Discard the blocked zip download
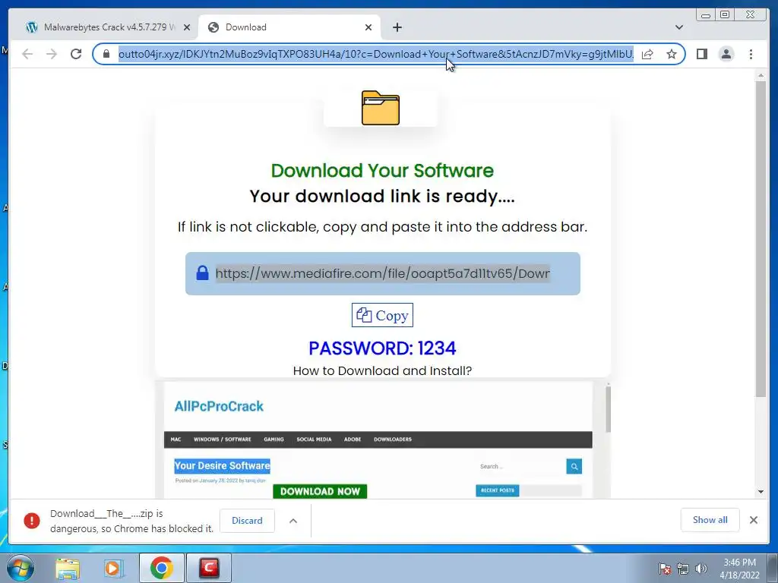 (247, 521)
